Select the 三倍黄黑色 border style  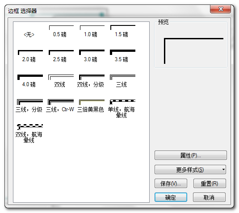91,106
